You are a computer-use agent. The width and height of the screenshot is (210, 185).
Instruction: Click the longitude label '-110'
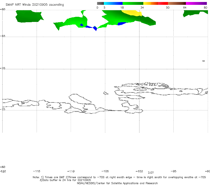pos(71,171)
